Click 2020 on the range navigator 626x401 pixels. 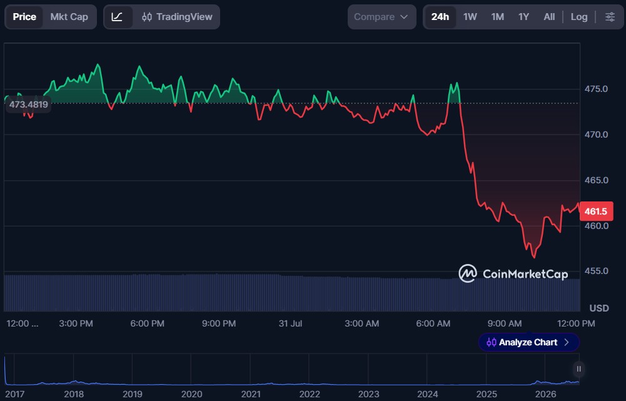(x=191, y=394)
